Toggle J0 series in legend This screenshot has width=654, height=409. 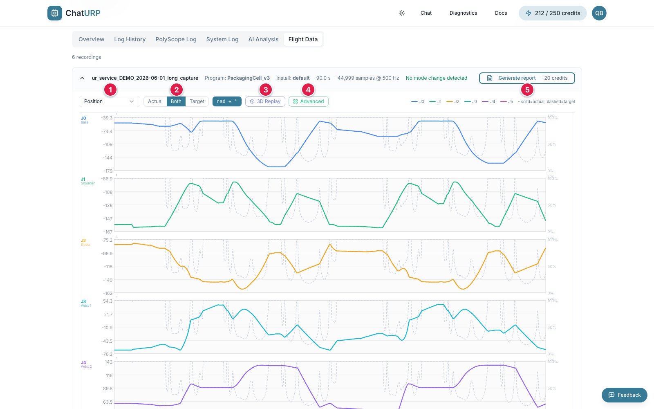pos(418,101)
